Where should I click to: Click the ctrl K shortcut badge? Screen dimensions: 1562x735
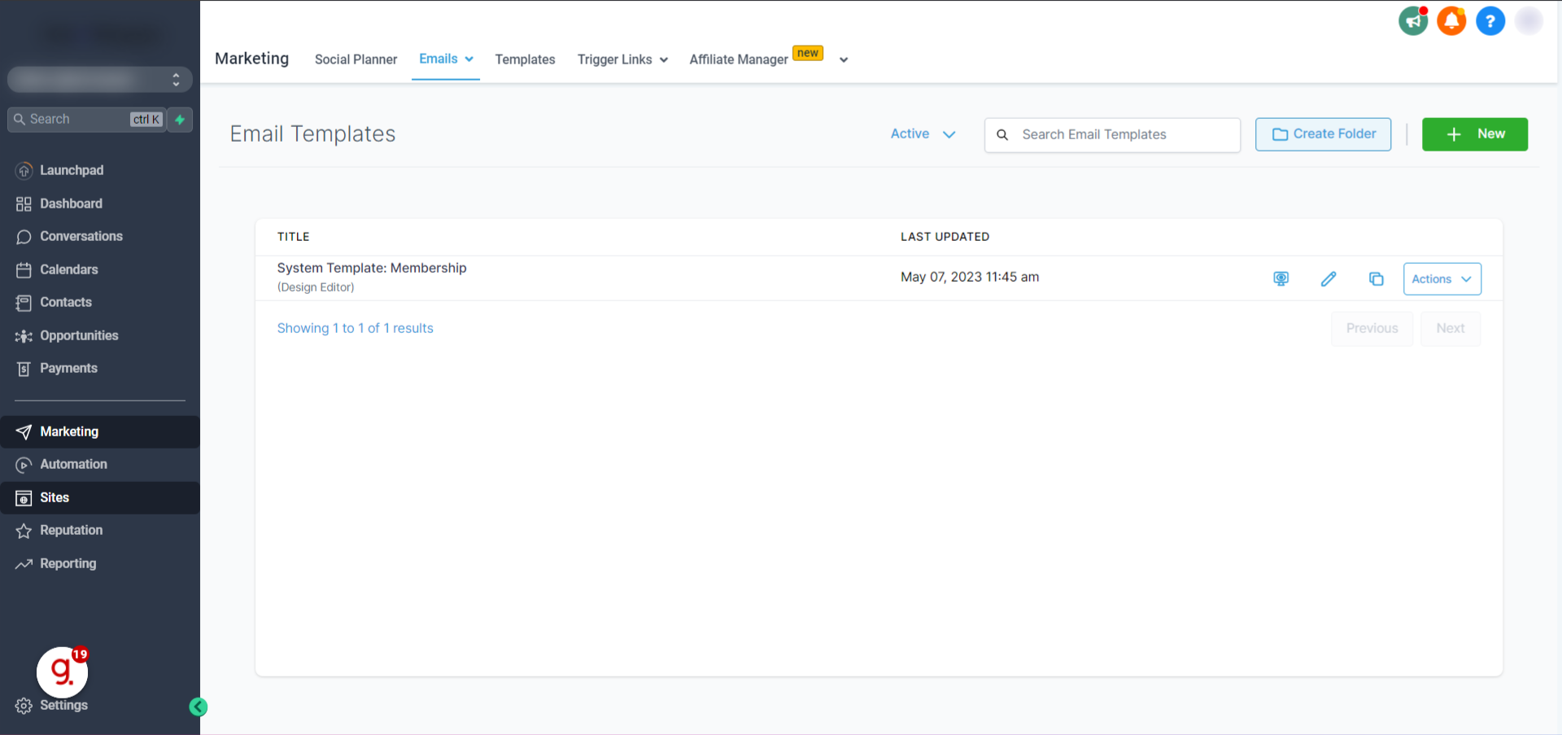pyautogui.click(x=146, y=120)
